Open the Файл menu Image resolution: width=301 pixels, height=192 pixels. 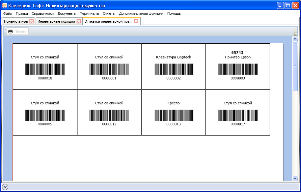(8, 13)
